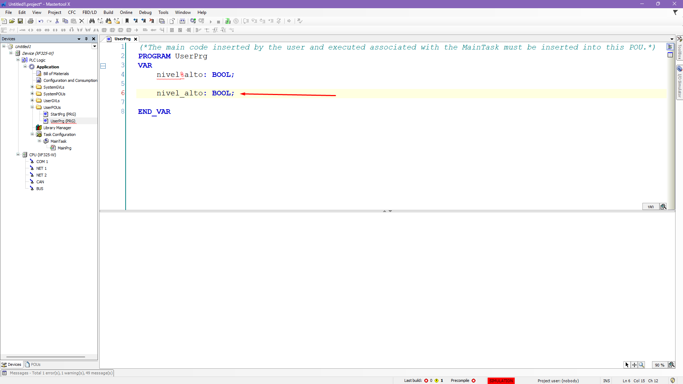Click the Print icon in toolbar
The image size is (683, 384).
click(x=31, y=21)
